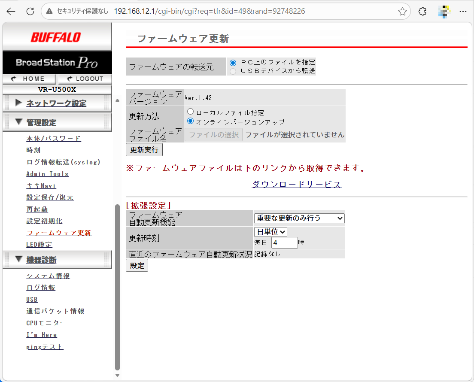
Task: Reload the page with the refresh icon
Action: (30, 12)
